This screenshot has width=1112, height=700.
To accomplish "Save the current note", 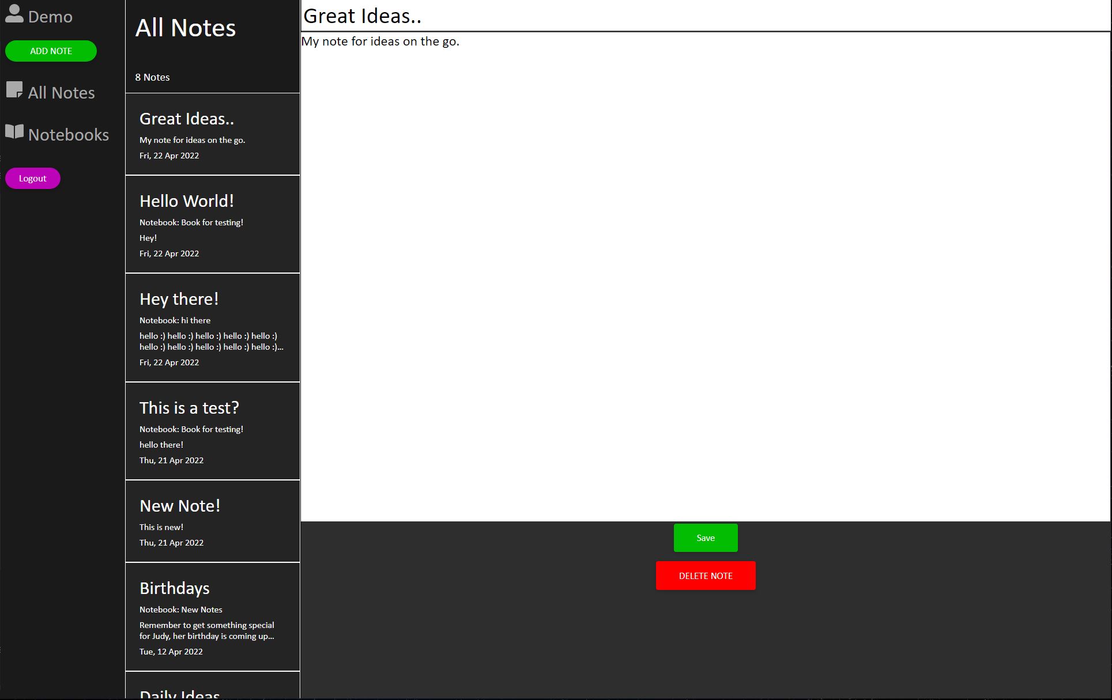I will point(705,537).
